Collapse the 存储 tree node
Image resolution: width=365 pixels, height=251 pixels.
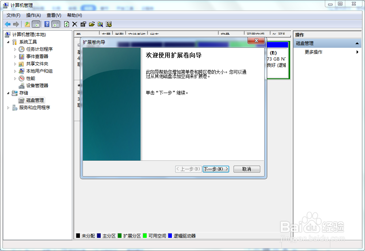click(8, 93)
